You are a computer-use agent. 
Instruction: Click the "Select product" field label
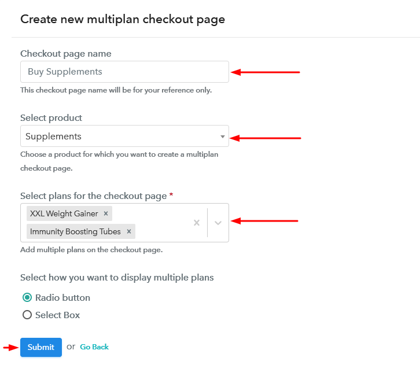point(51,118)
